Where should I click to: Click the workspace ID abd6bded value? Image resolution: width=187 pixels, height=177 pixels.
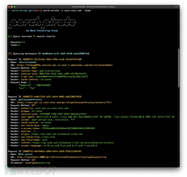tap(65, 54)
